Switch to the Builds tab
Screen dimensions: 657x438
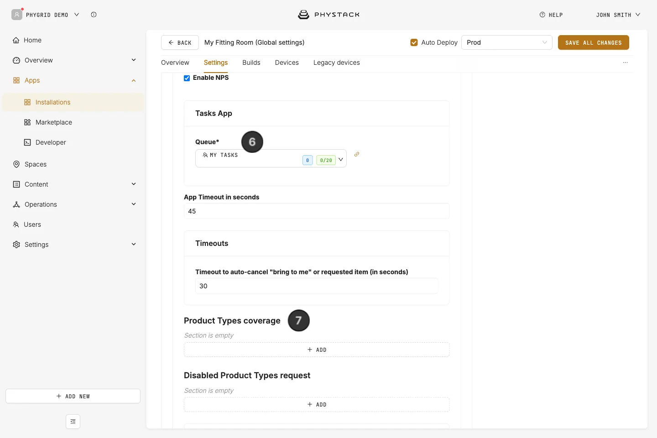[251, 63]
